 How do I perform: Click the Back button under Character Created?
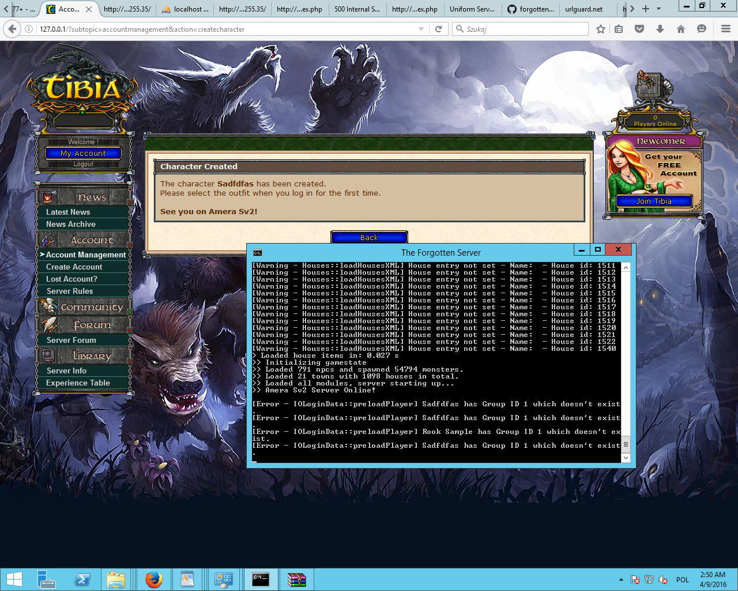pos(369,237)
